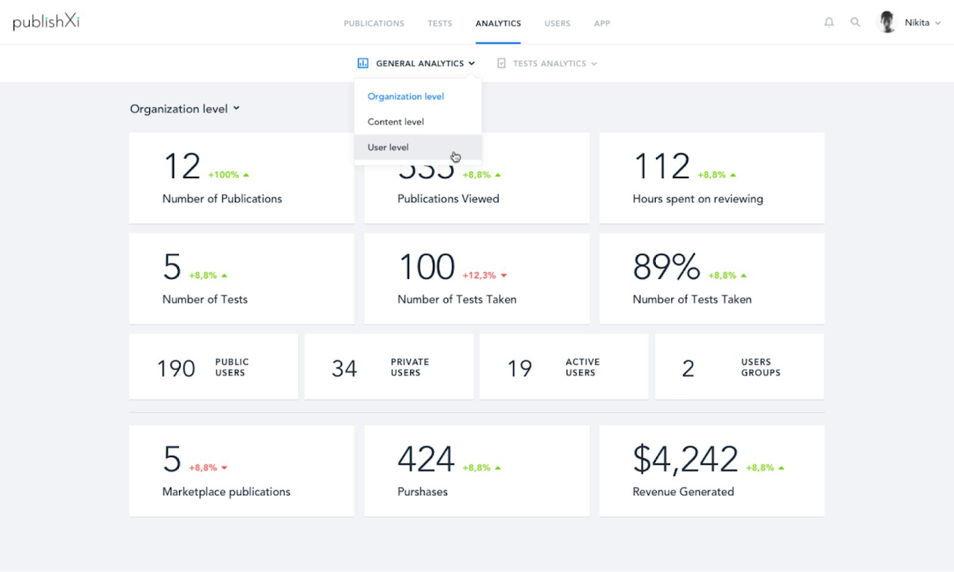Click the red down-trend arrow on Number of Tests Taken
Screen dimensions: 954x572
tap(503, 275)
